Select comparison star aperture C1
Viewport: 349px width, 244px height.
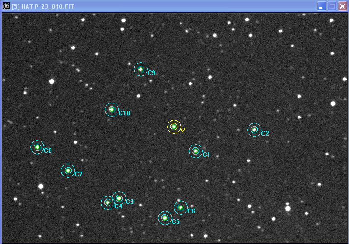click(x=195, y=151)
